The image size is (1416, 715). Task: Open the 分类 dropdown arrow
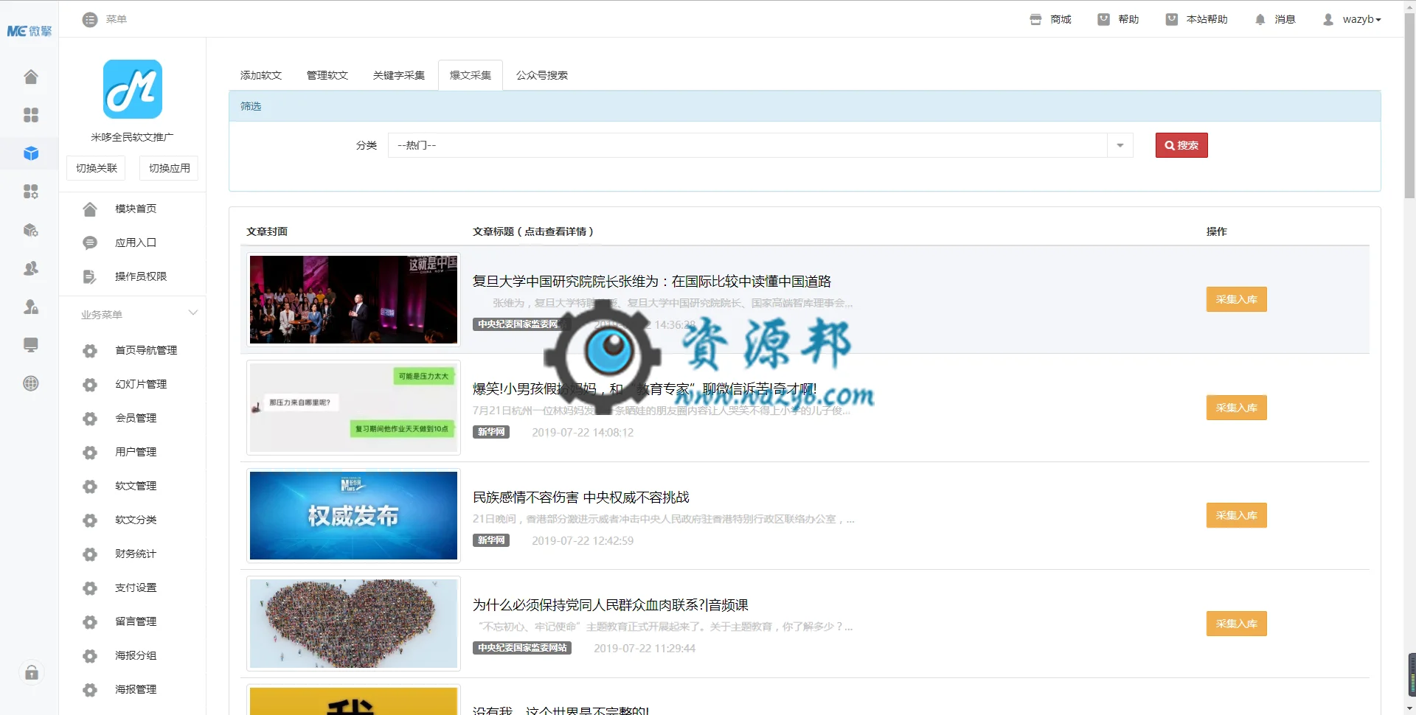pos(1120,145)
